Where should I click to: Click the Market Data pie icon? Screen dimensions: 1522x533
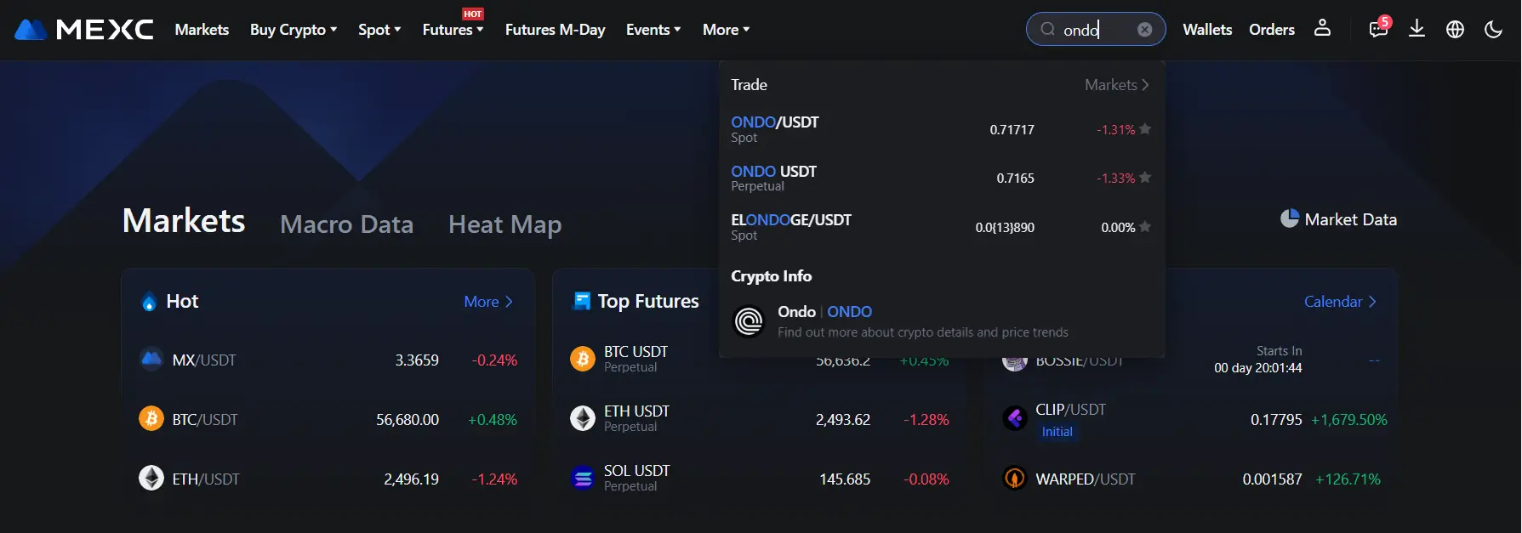(1290, 219)
